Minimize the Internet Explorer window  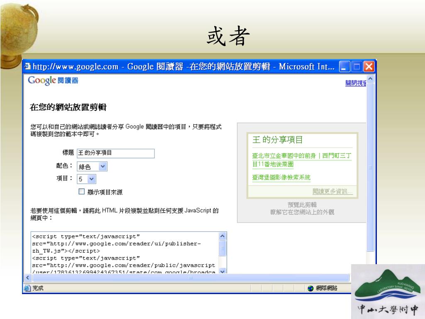pyautogui.click(x=344, y=66)
